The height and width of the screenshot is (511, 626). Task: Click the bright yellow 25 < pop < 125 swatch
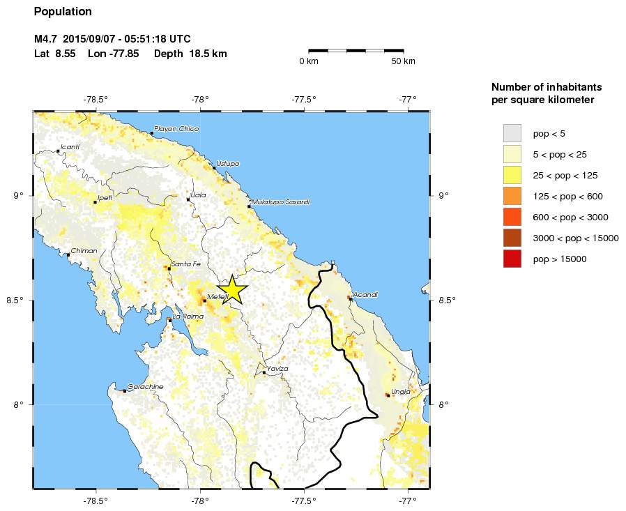[x=512, y=175]
